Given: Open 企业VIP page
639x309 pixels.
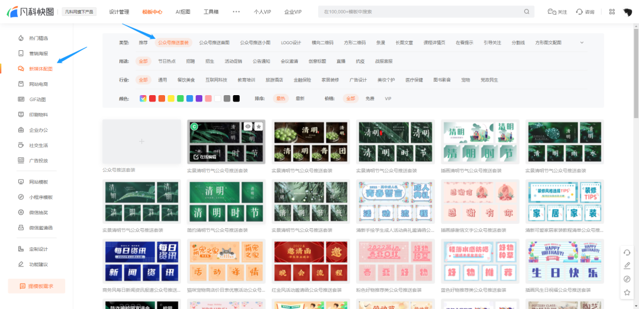Looking at the screenshot, I should 293,12.
